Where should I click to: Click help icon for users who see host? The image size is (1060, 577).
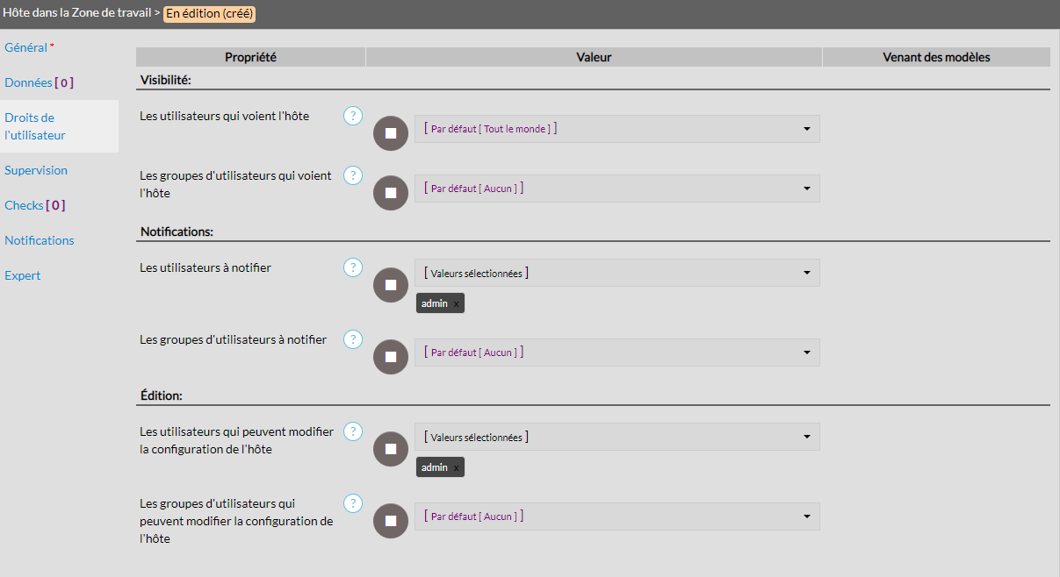click(352, 116)
